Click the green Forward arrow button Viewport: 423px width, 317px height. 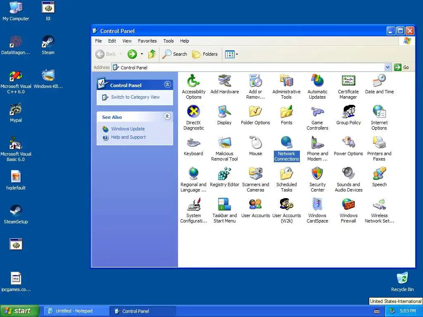click(132, 54)
